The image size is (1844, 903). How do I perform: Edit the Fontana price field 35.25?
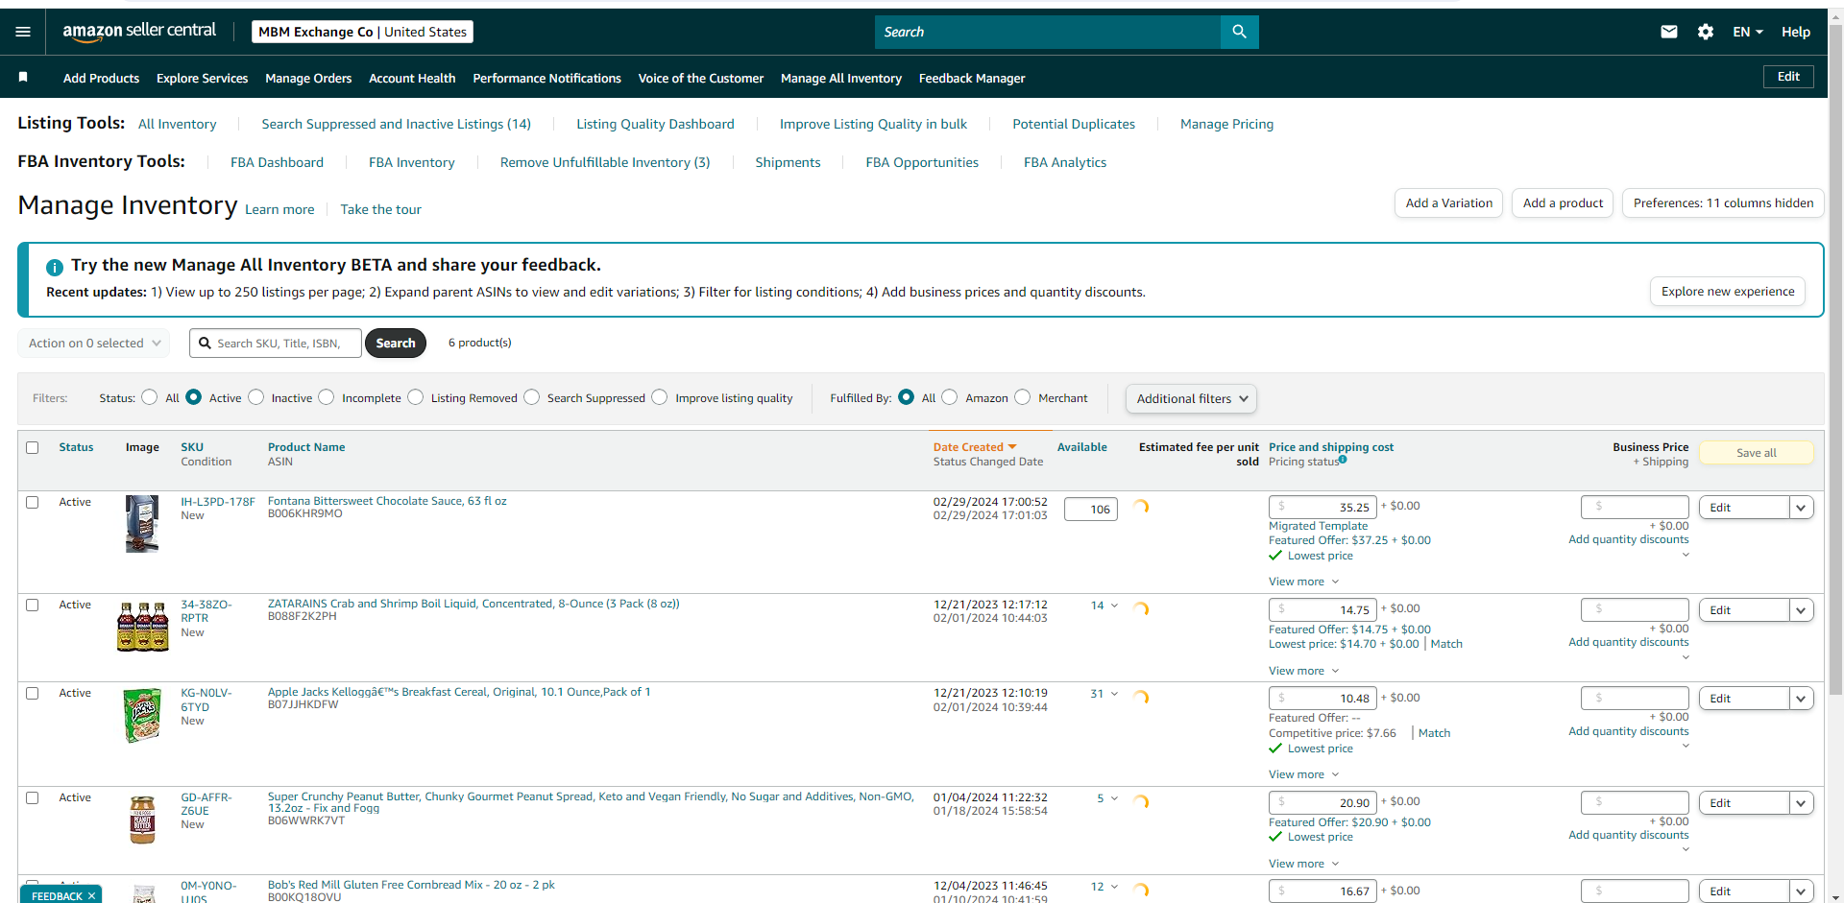pyautogui.click(x=1322, y=507)
